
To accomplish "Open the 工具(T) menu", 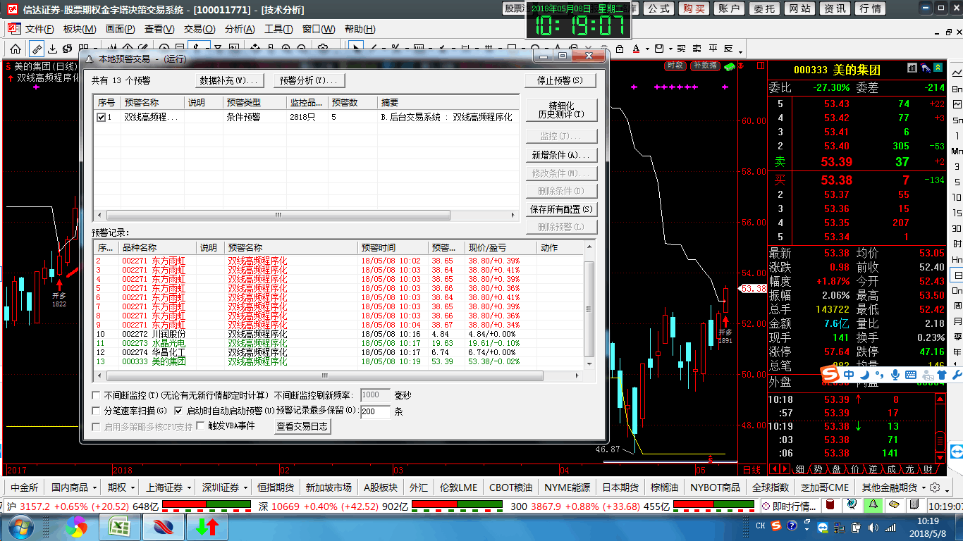I will (x=278, y=29).
